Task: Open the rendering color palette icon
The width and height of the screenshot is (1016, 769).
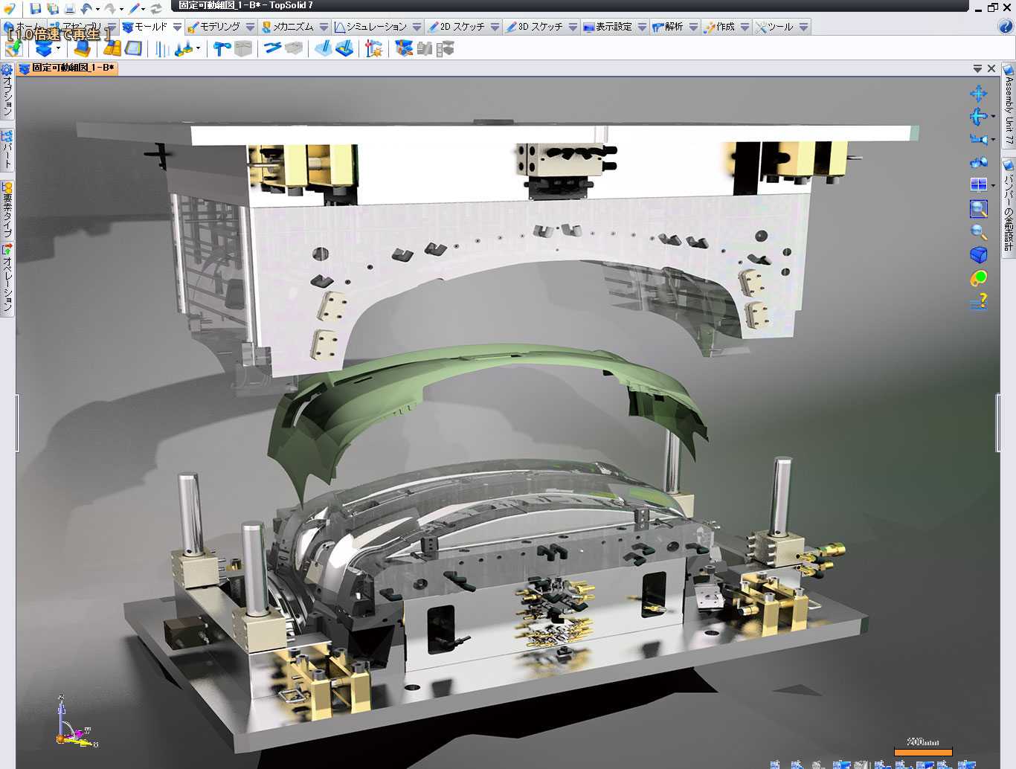Action: [978, 278]
